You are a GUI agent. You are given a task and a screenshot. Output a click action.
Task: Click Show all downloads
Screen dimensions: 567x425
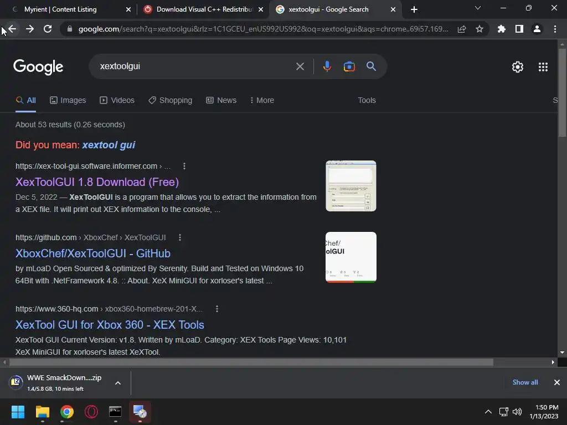525,382
